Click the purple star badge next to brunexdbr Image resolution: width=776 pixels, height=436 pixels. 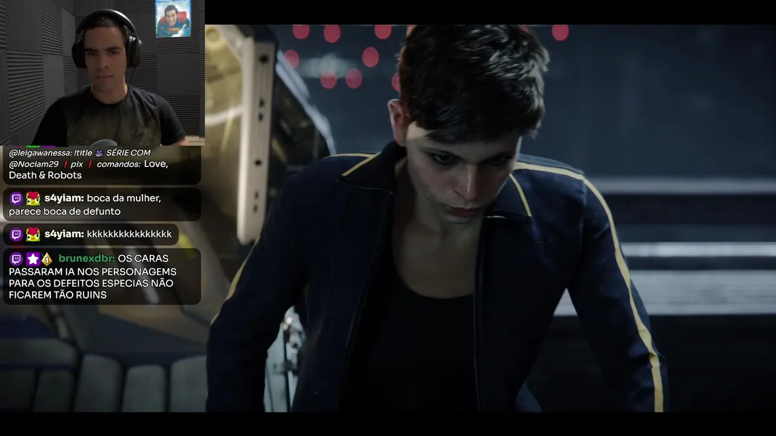point(33,259)
